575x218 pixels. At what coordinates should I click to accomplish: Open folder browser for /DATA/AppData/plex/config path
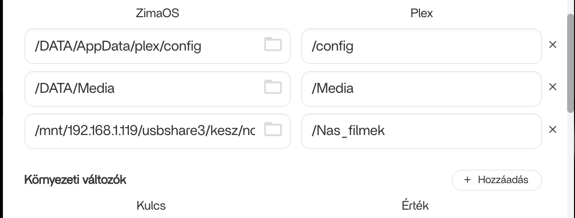273,45
